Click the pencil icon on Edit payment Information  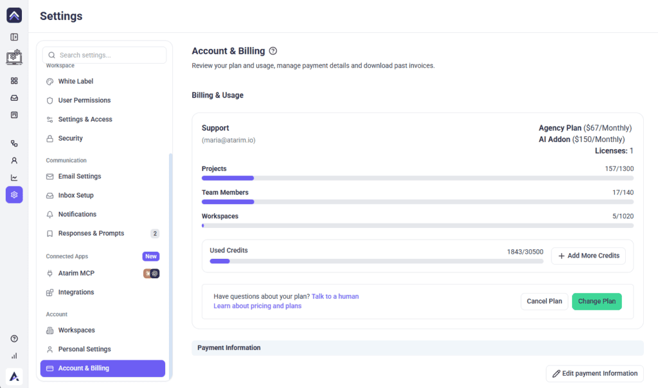556,373
